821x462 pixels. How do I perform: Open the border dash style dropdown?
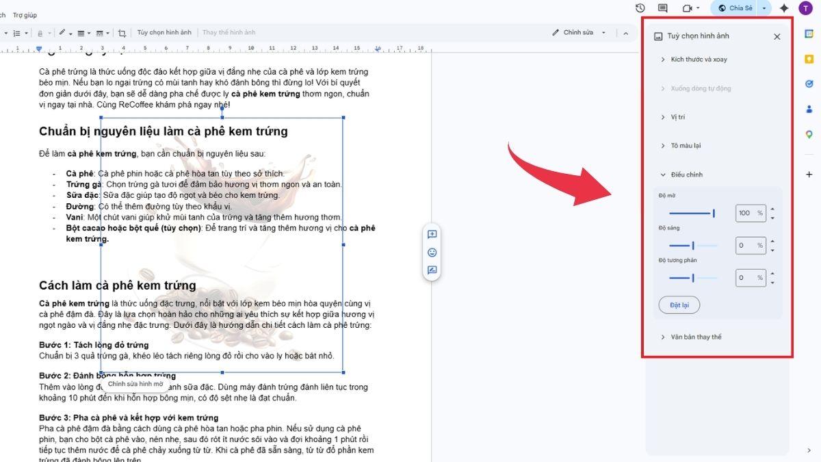(103, 33)
